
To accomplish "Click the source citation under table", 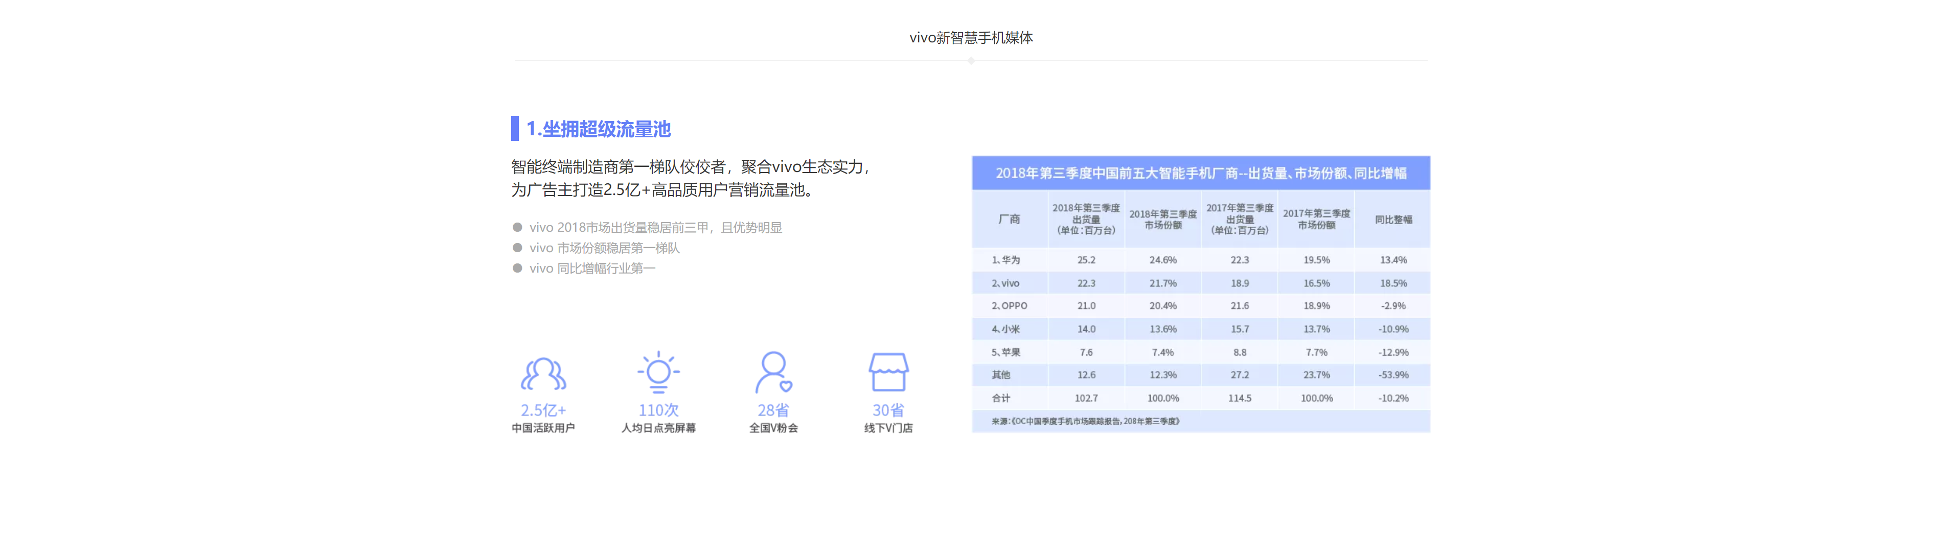I will [x=1085, y=421].
